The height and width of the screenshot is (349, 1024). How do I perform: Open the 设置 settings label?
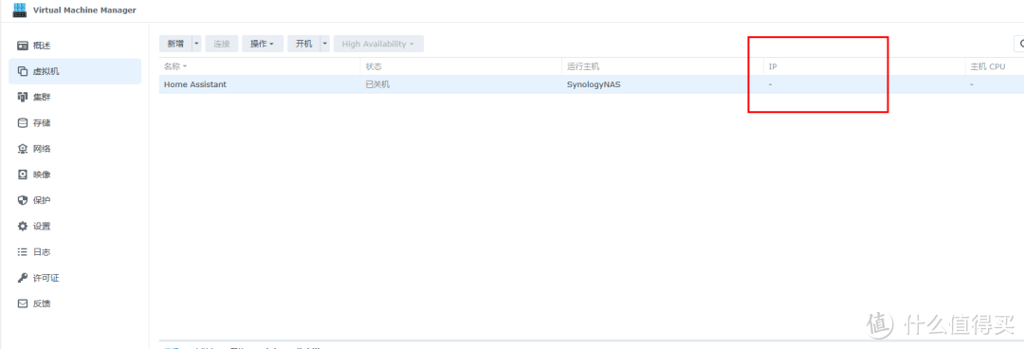42,226
